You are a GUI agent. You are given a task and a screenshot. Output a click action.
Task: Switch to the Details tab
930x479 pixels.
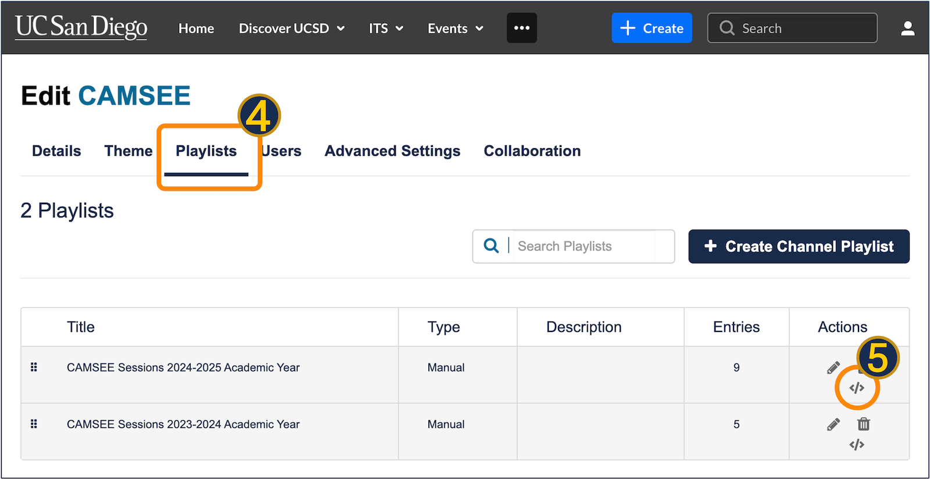[x=56, y=151]
